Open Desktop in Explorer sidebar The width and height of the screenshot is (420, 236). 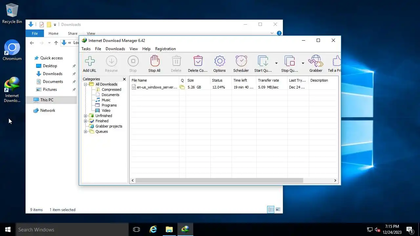[x=50, y=66]
